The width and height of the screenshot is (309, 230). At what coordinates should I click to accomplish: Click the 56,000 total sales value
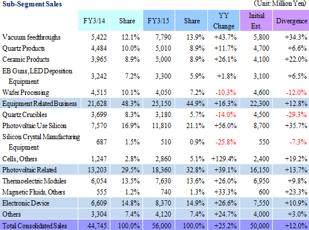pyautogui.click(x=161, y=226)
